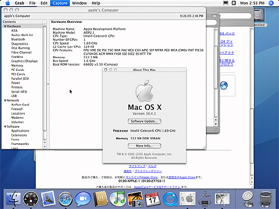
Task: Open the Trash in the Dock
Action: (x=265, y=199)
